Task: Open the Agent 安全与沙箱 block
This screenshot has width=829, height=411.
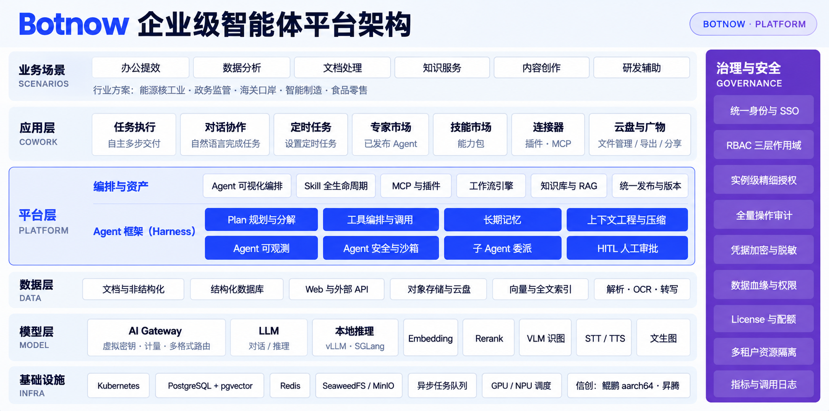Action: pyautogui.click(x=381, y=248)
